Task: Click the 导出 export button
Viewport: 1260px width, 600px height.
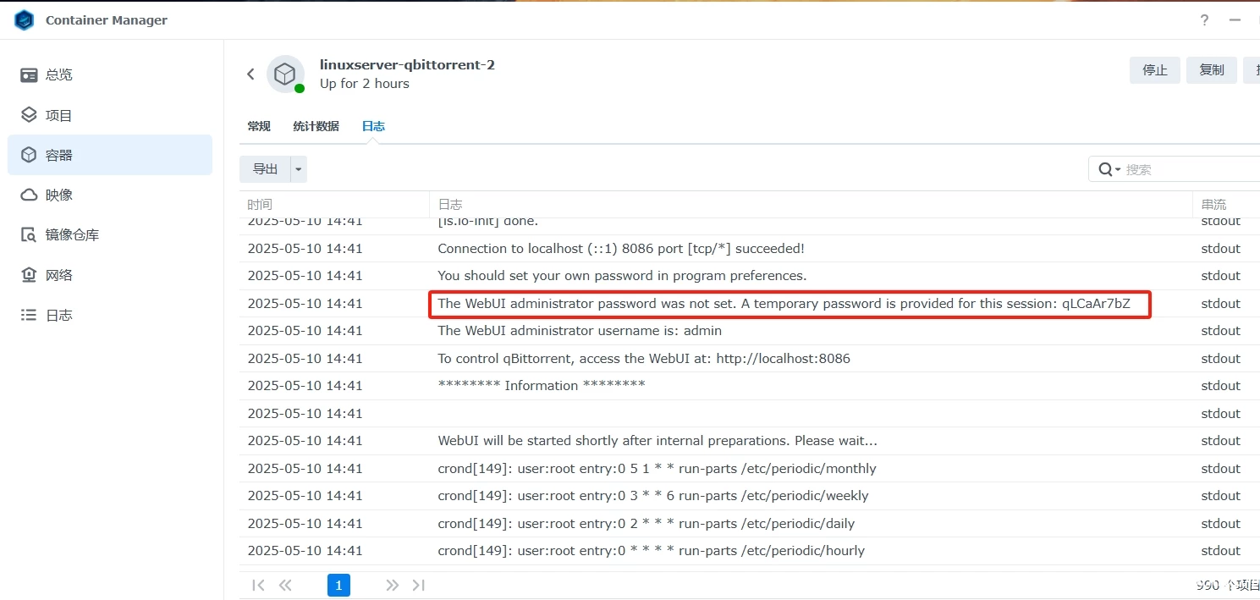Action: [x=265, y=169]
